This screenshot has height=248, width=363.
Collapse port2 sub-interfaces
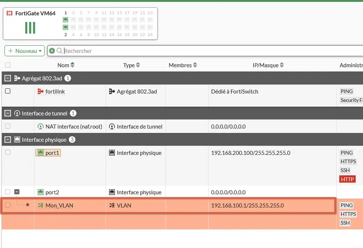[17, 192]
